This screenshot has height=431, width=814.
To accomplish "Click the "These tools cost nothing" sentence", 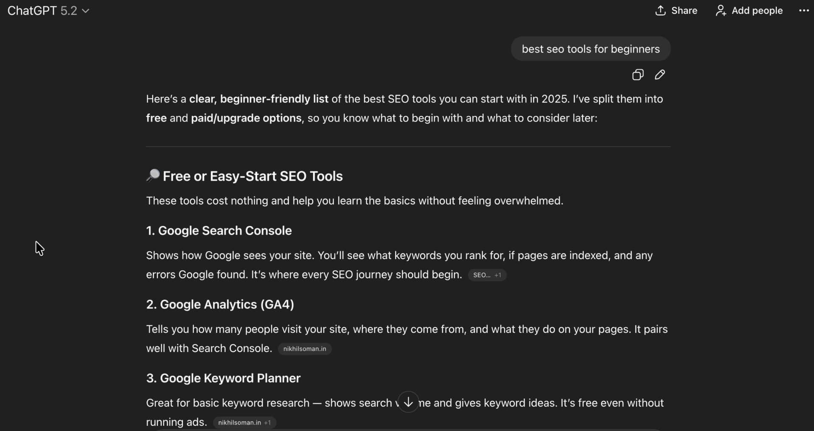I will pyautogui.click(x=354, y=201).
